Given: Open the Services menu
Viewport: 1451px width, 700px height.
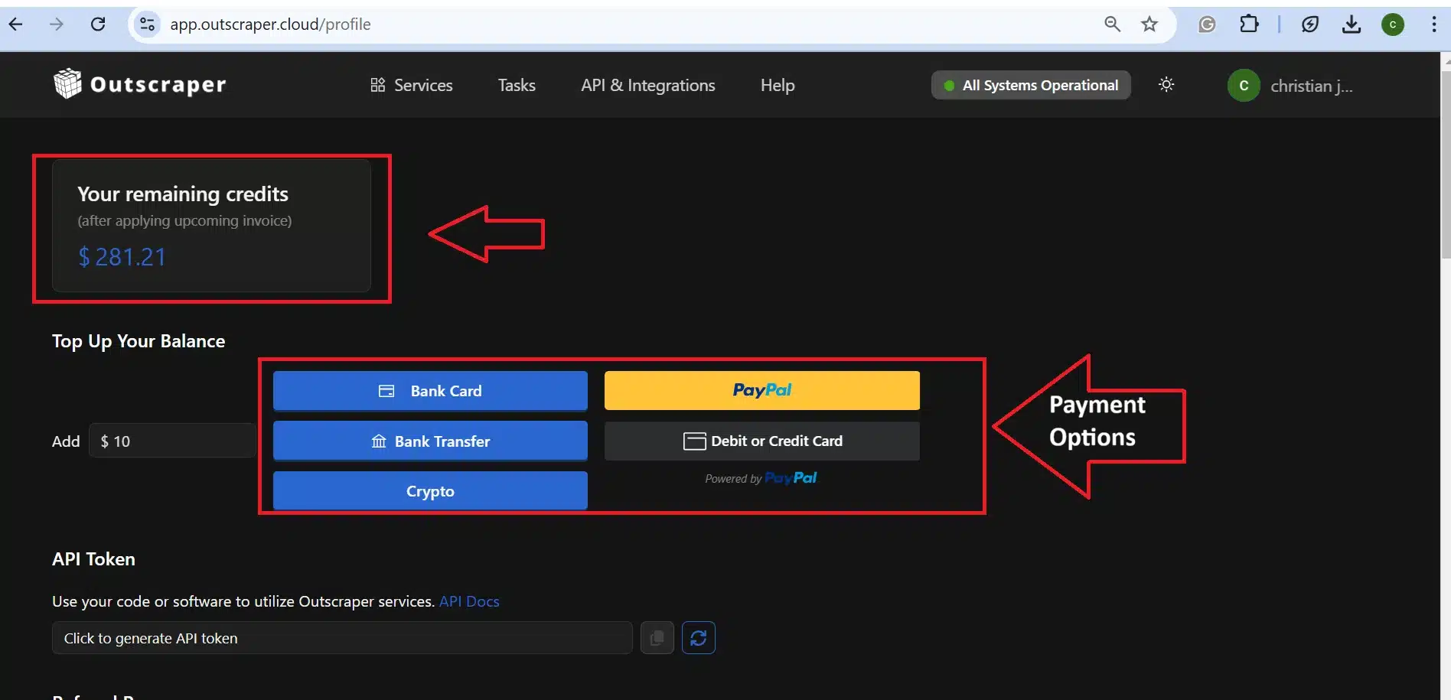Looking at the screenshot, I should coord(412,85).
